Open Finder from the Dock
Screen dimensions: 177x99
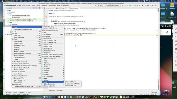44,97
